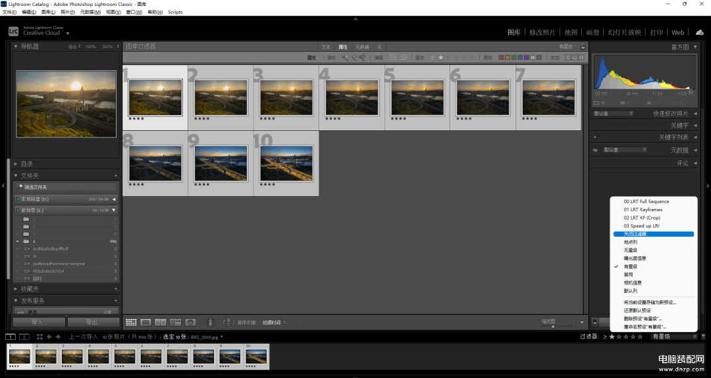Open the 图库(L) menu
The height and width of the screenshot is (378, 711).
(48, 12)
